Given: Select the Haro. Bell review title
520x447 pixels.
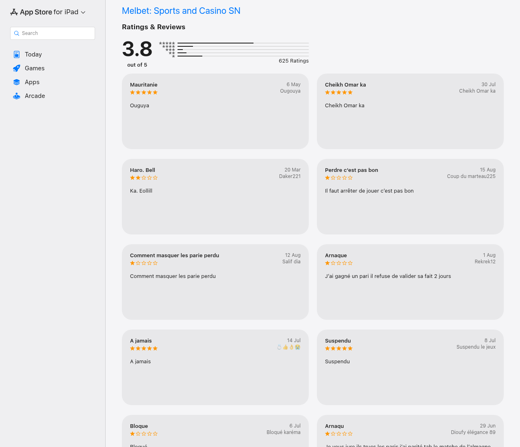Looking at the screenshot, I should [x=143, y=170].
